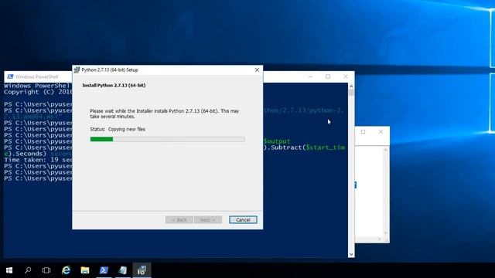Screen dimensions: 495x278
Task: Open the Windows Start menu
Action: 9,270
